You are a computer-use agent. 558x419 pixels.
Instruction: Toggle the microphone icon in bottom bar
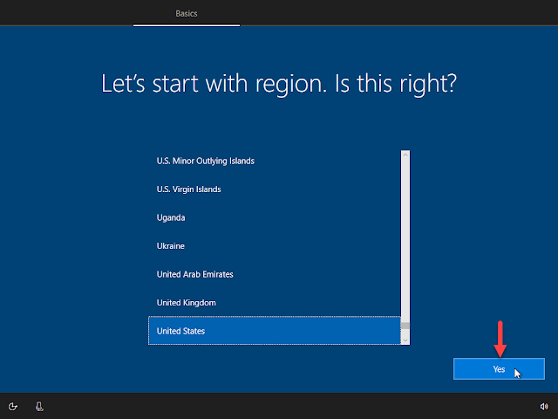point(39,406)
